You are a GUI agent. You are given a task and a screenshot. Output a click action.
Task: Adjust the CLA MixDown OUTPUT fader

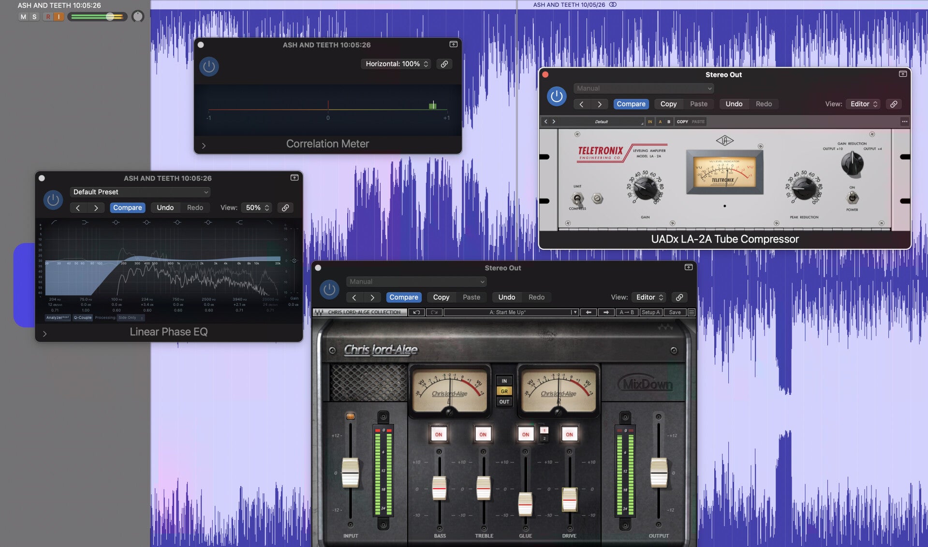click(658, 472)
